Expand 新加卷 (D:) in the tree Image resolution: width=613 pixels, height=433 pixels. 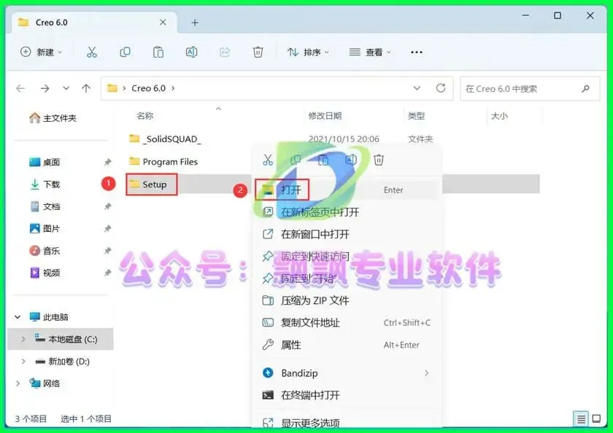click(23, 361)
